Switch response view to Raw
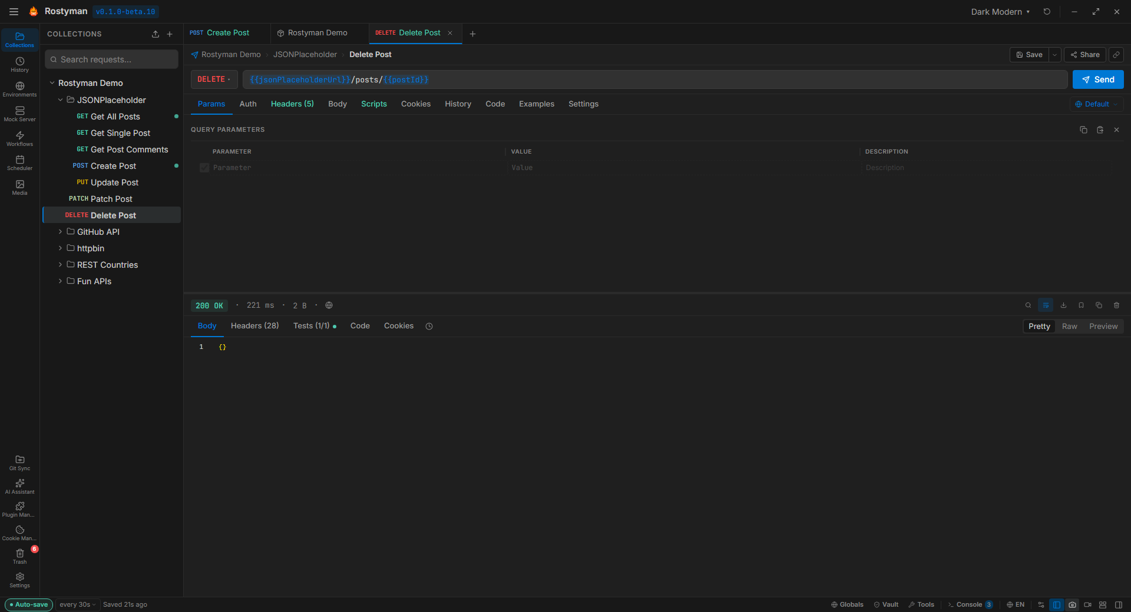Viewport: 1131px width, 612px height. pyautogui.click(x=1069, y=327)
